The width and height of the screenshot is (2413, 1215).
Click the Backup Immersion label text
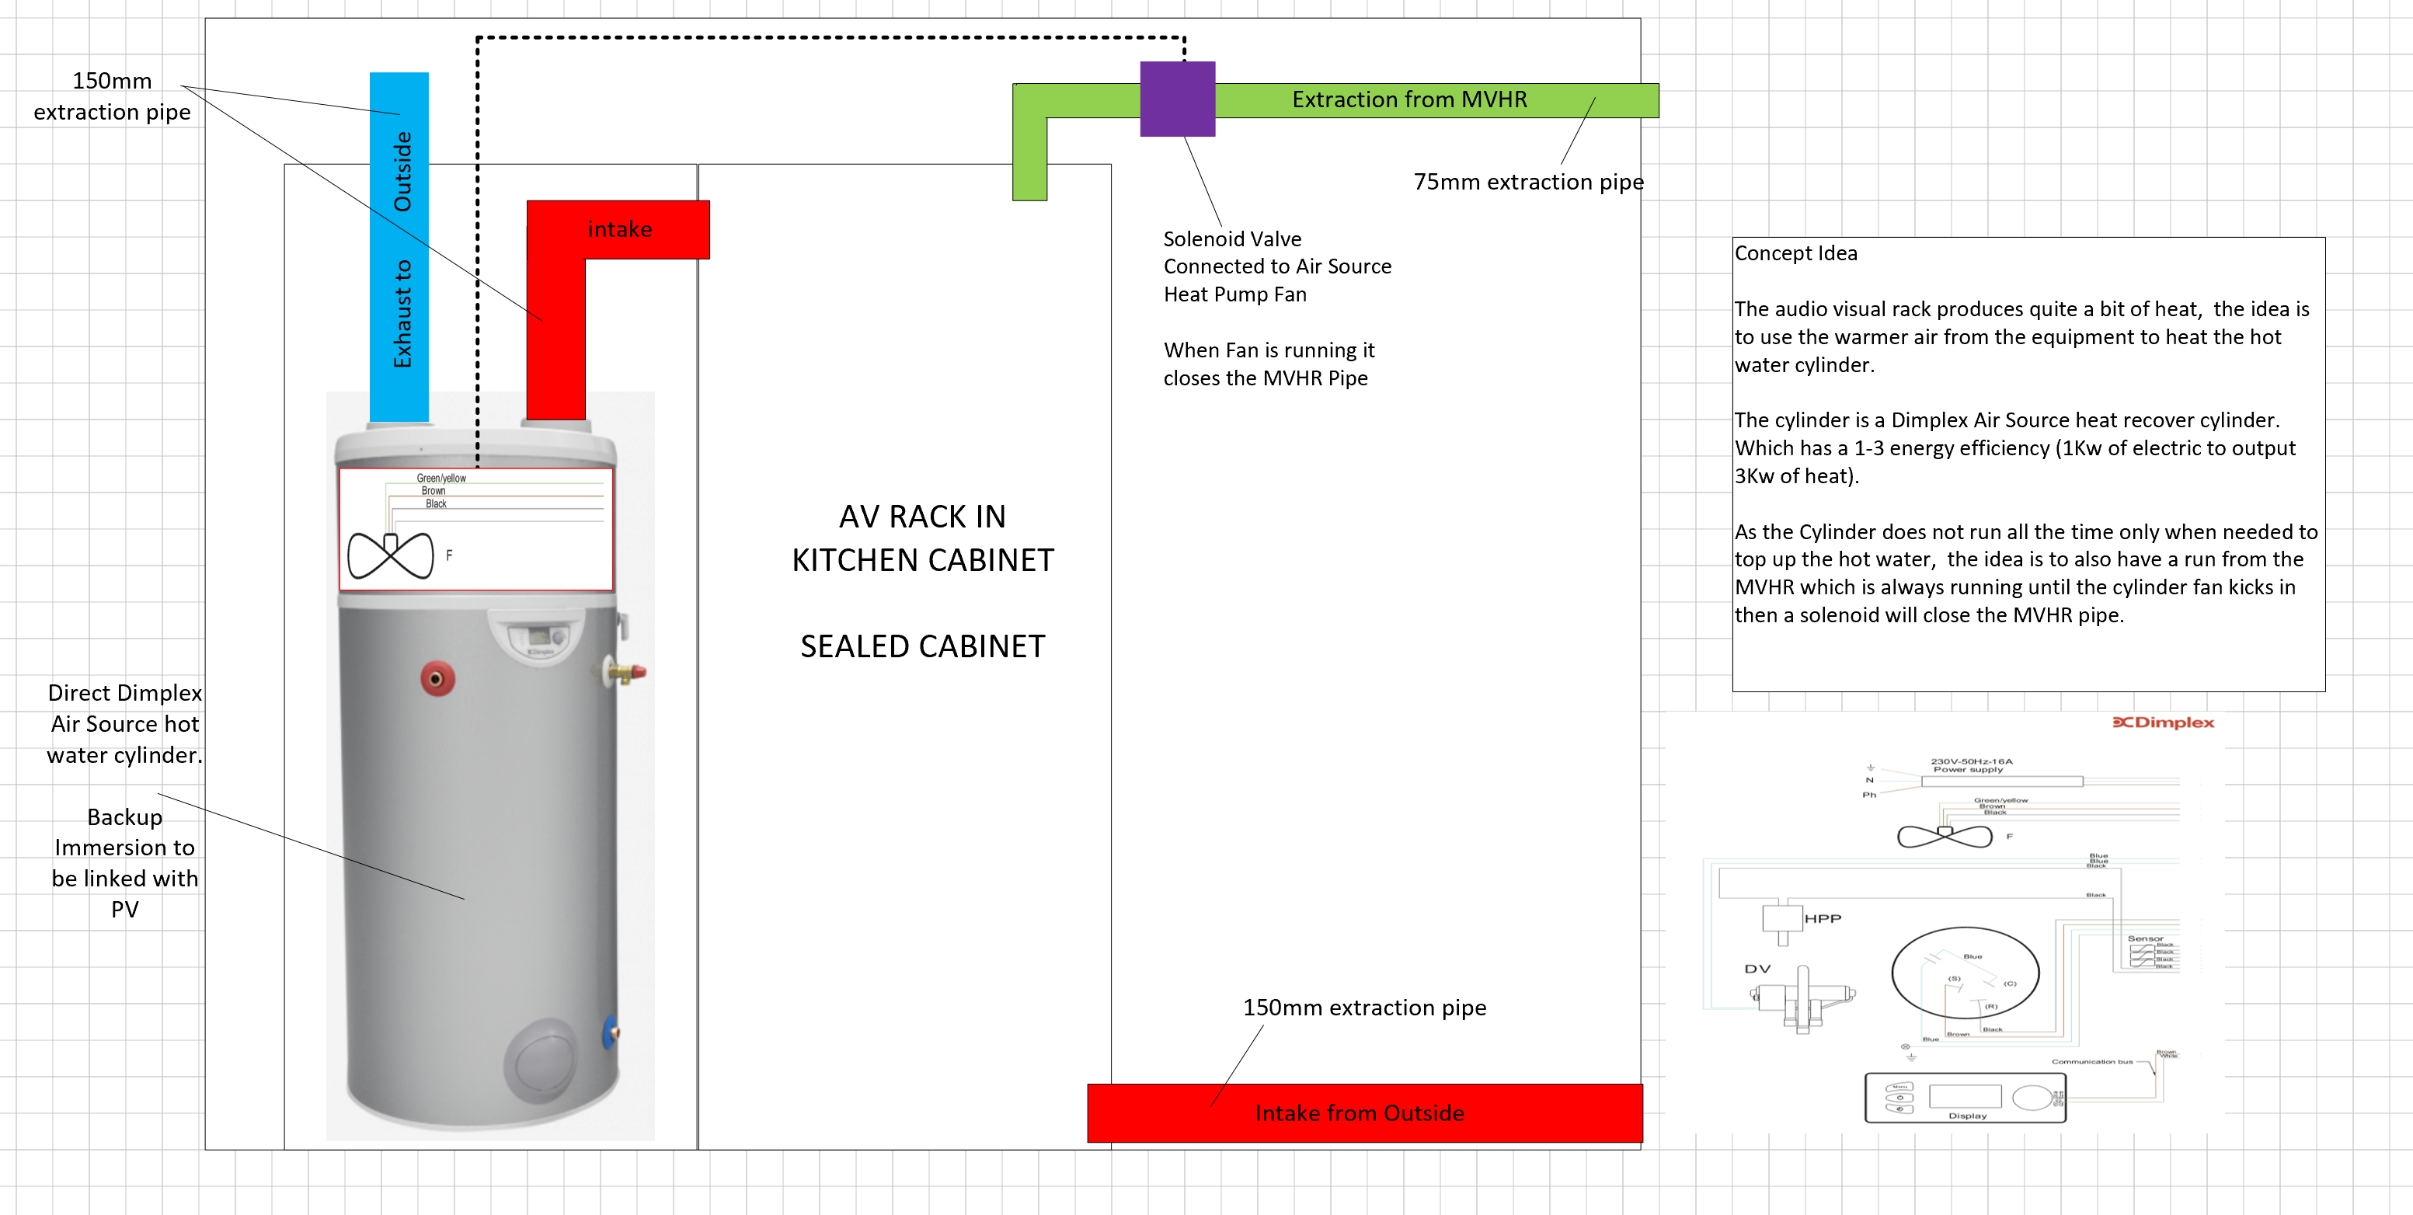(124, 863)
